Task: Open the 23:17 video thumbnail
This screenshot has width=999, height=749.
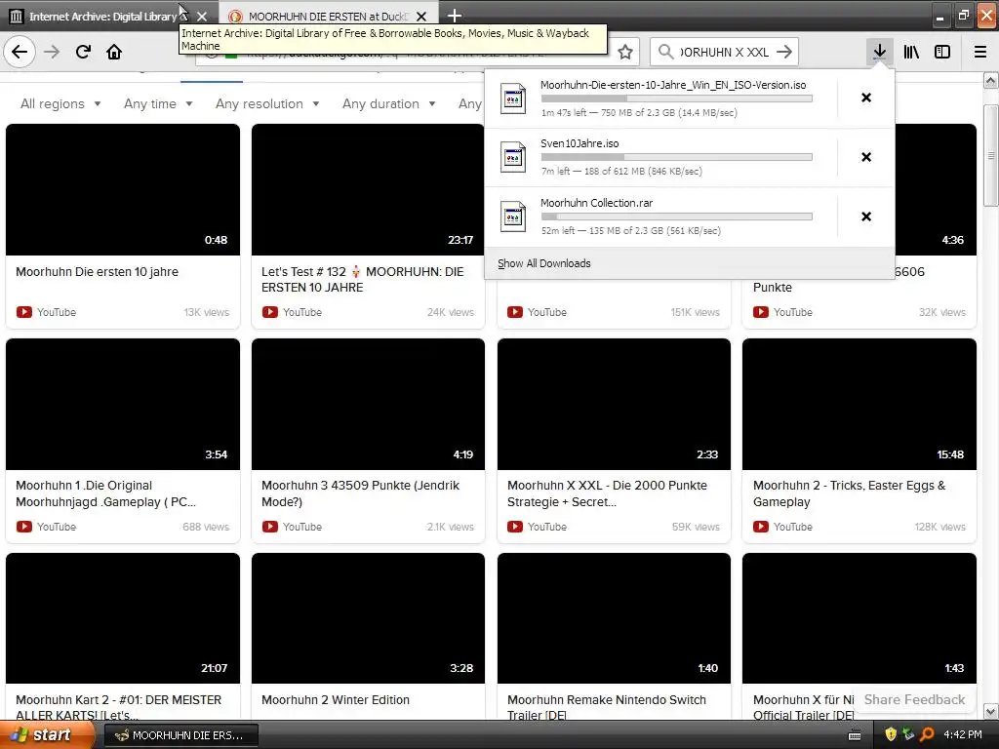Action: click(368, 190)
